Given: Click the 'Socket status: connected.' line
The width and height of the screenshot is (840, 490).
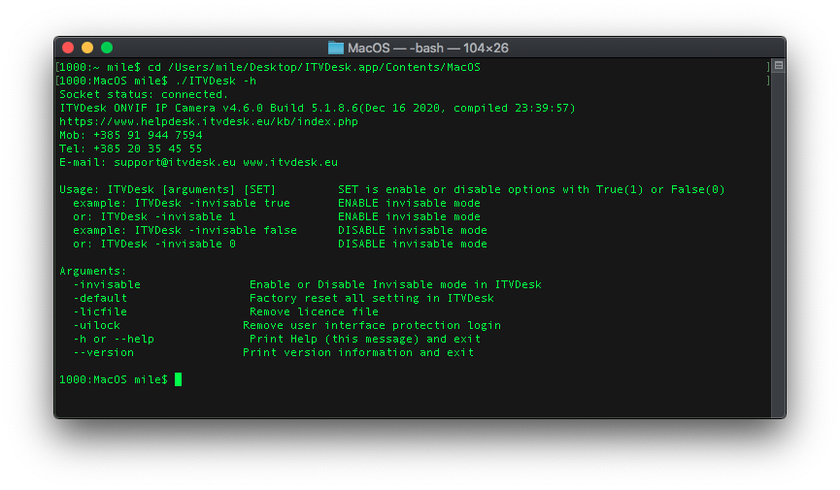Looking at the screenshot, I should click(144, 94).
